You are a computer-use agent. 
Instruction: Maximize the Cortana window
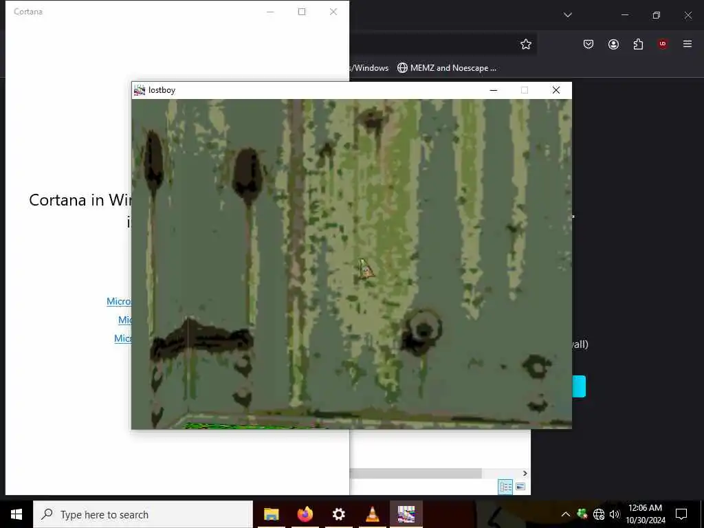(x=302, y=12)
